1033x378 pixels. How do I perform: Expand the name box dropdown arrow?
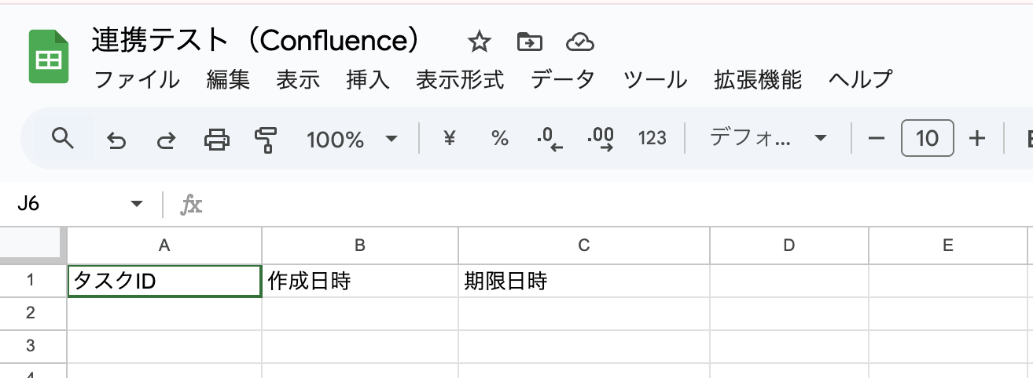(137, 205)
